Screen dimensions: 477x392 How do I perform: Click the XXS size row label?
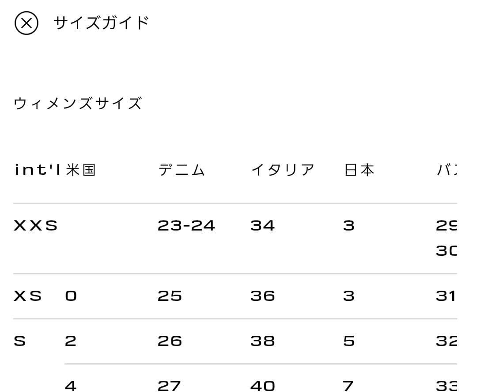tap(36, 226)
